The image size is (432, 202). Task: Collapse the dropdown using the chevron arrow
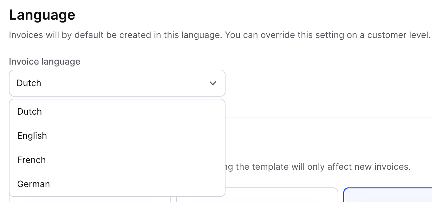coord(213,83)
